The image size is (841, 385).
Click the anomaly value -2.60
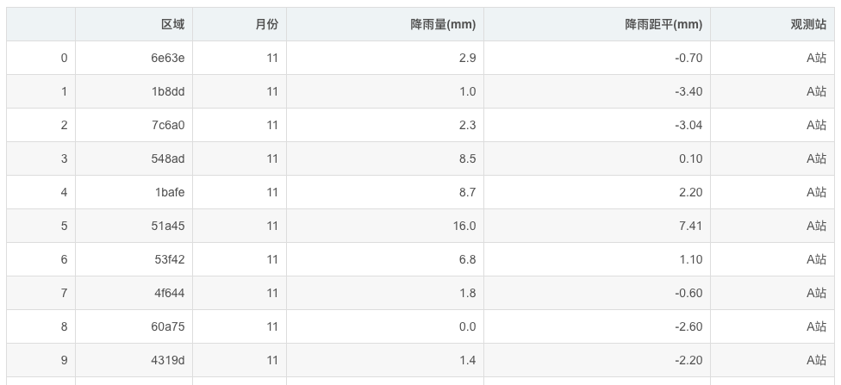click(x=597, y=326)
